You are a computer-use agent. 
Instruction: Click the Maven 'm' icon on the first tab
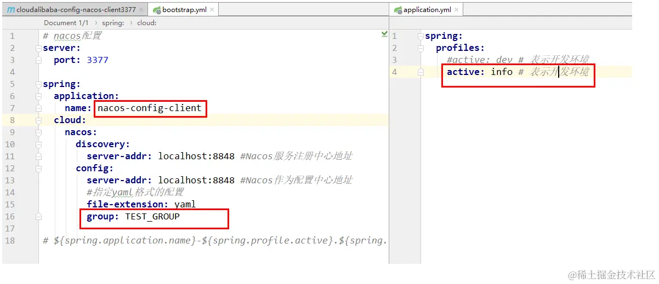pyautogui.click(x=11, y=10)
